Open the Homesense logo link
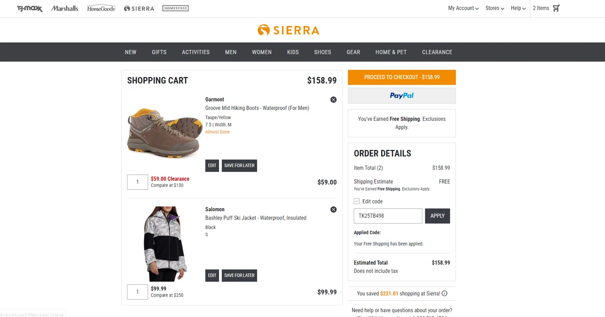 [175, 8]
